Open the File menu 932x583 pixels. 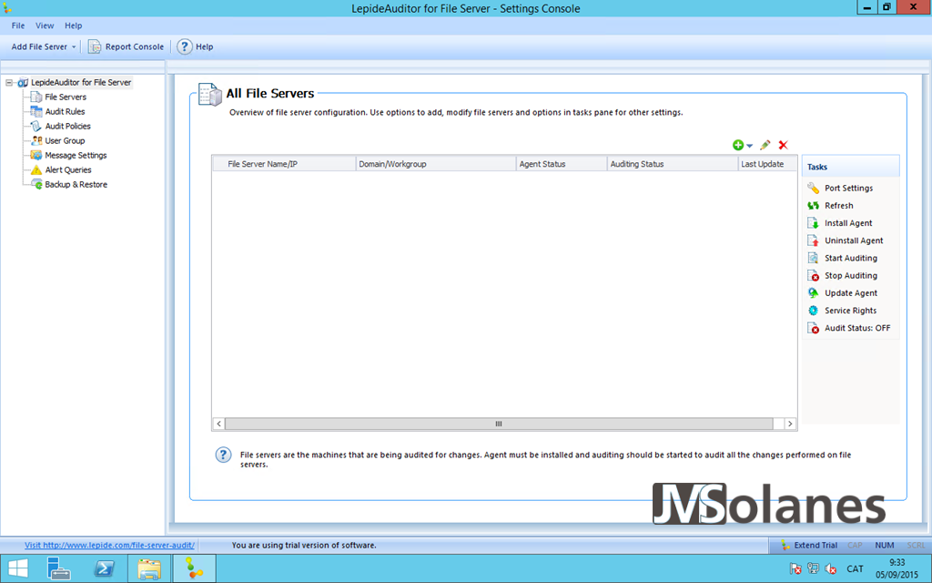(18, 26)
